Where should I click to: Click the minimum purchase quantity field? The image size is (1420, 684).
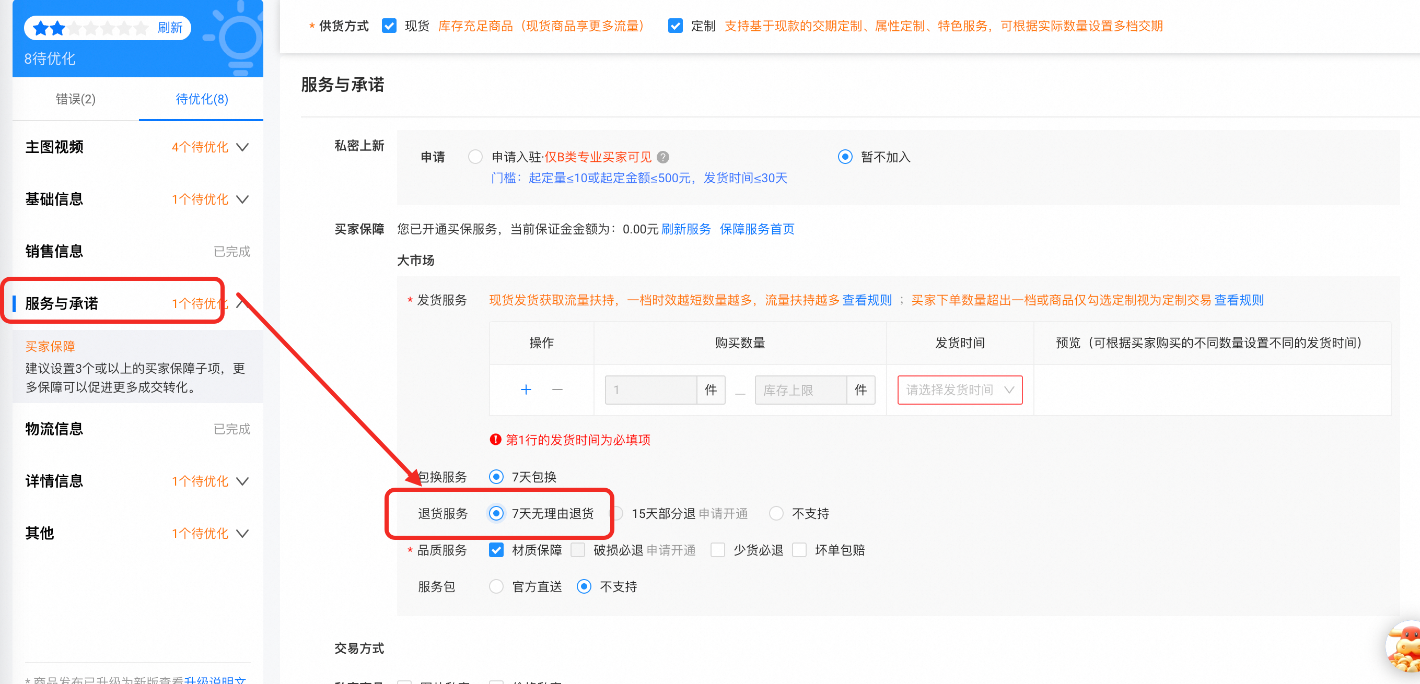pyautogui.click(x=651, y=390)
